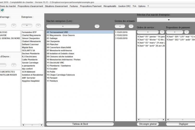The image size is (195, 130).
Task: Select proposition de paiement S01 L01 mai
Action: tap(181, 37)
